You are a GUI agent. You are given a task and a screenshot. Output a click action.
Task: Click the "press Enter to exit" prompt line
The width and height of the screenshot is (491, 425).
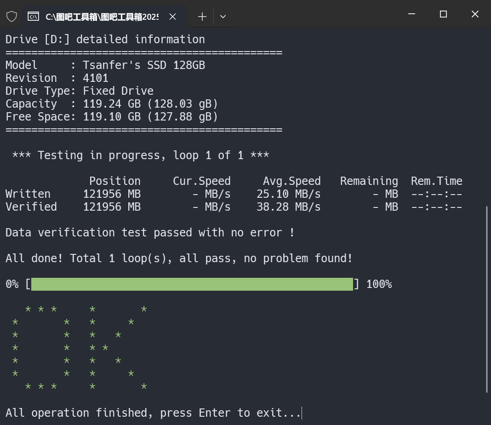[153, 413]
